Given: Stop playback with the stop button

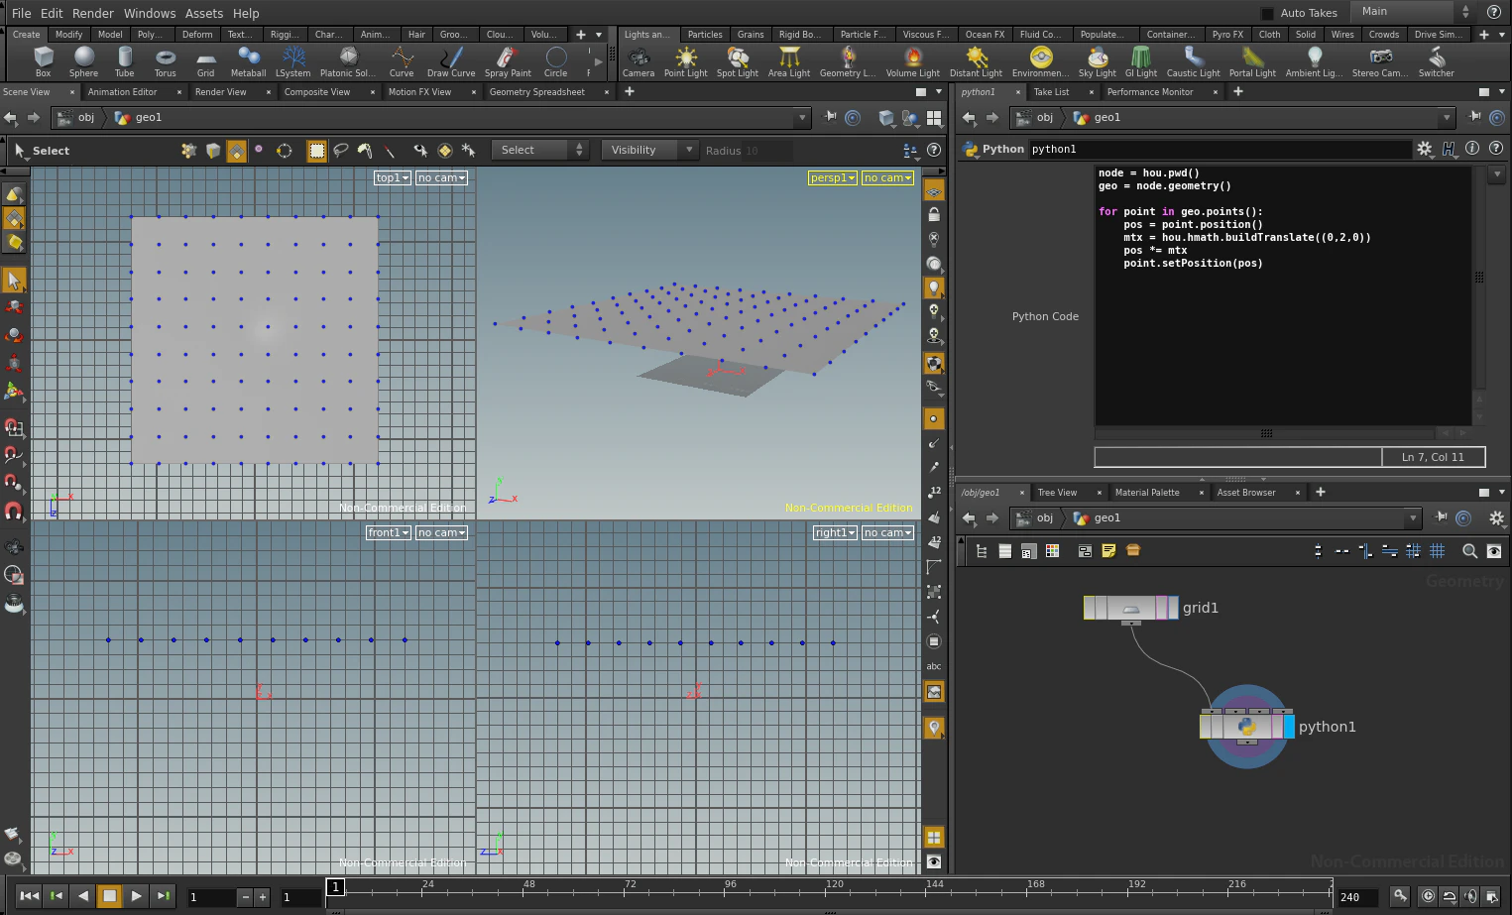Looking at the screenshot, I should click(x=110, y=896).
